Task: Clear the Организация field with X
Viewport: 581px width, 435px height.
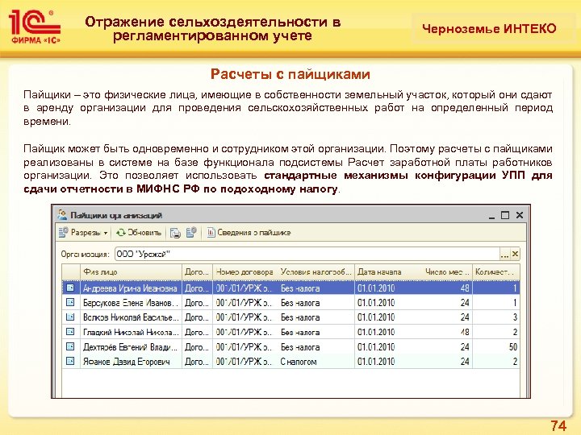Action: point(515,254)
